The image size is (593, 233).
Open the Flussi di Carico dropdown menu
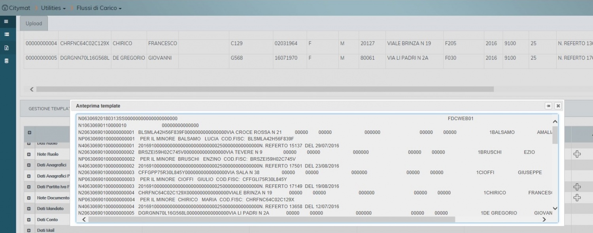tap(99, 8)
